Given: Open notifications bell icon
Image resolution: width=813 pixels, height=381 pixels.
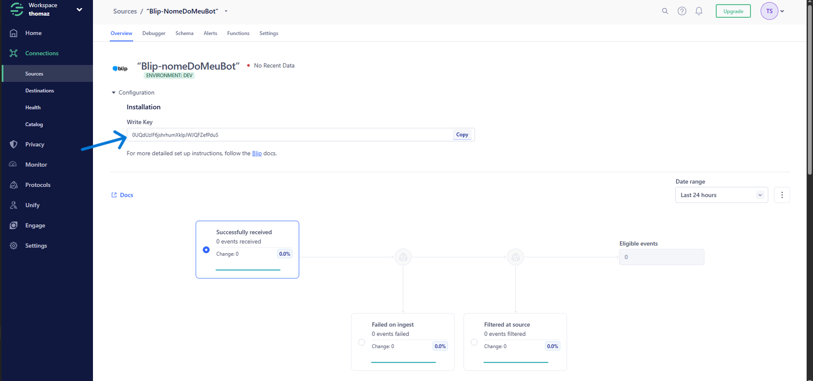Looking at the screenshot, I should click(x=699, y=11).
